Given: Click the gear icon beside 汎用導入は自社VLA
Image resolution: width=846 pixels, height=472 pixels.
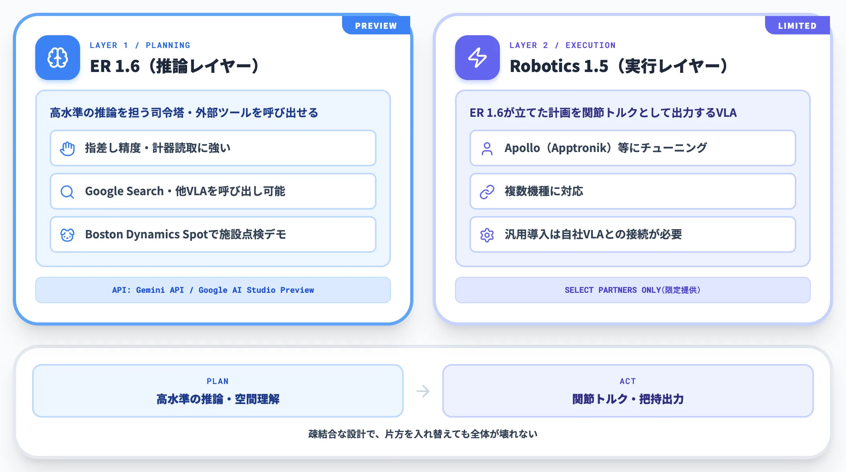Looking at the screenshot, I should (x=487, y=235).
